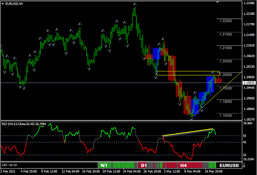Click the 1.22580 price scale value
The width and height of the screenshot is (257, 175).
pos(249,3)
